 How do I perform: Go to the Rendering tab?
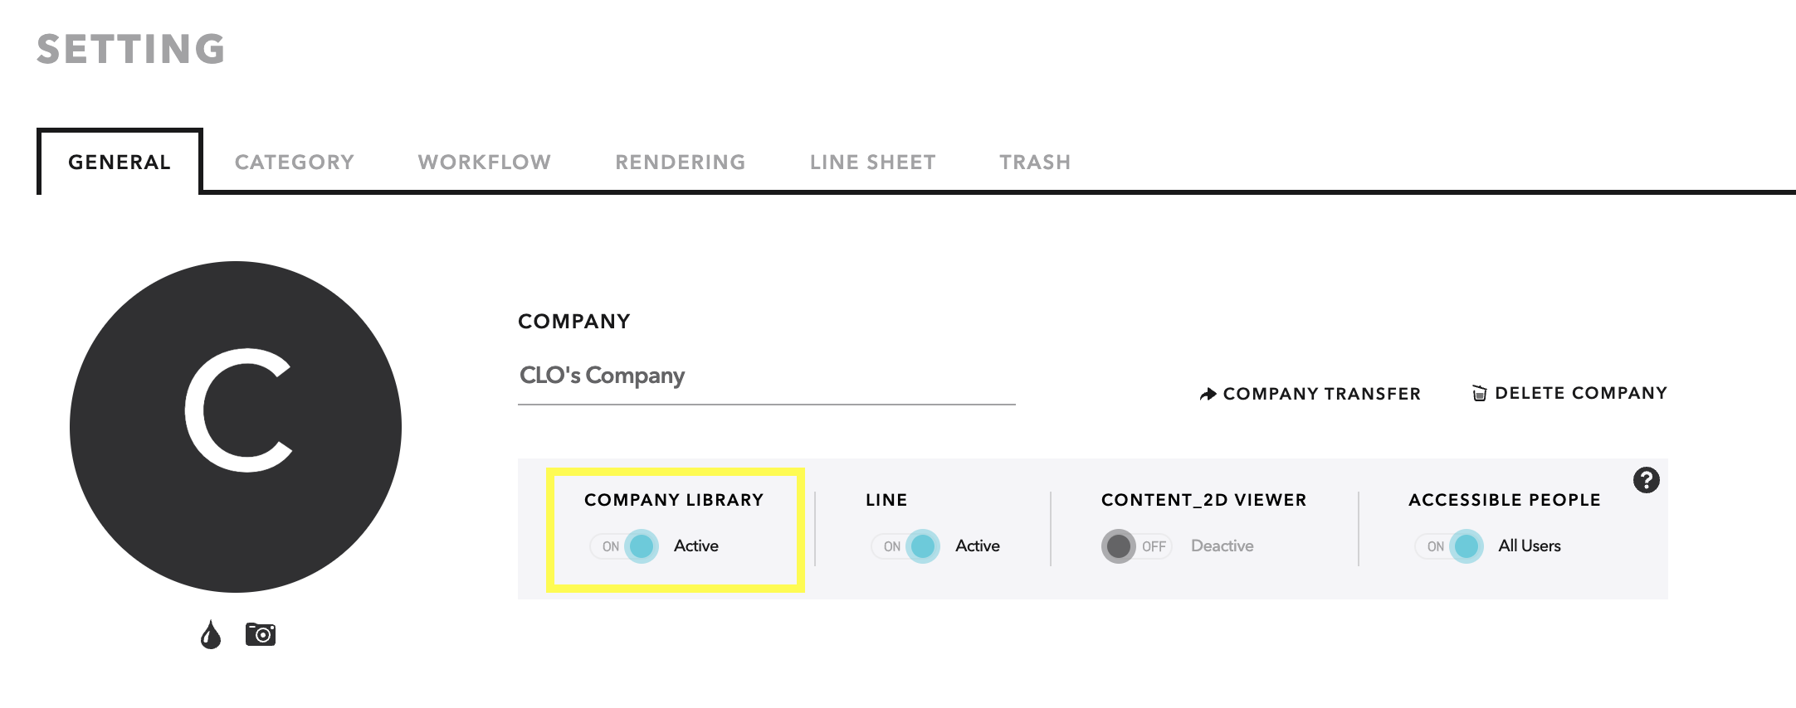[681, 162]
